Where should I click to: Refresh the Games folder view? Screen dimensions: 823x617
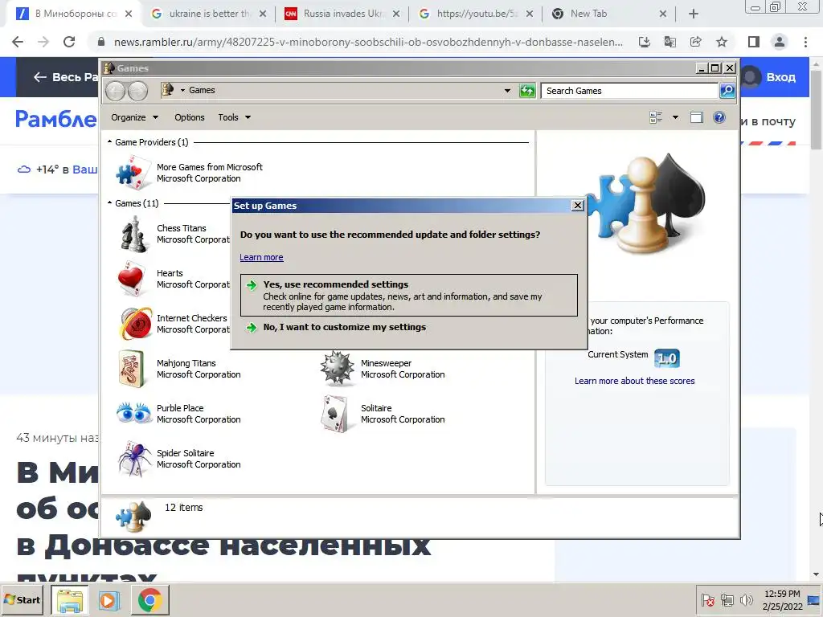(527, 91)
